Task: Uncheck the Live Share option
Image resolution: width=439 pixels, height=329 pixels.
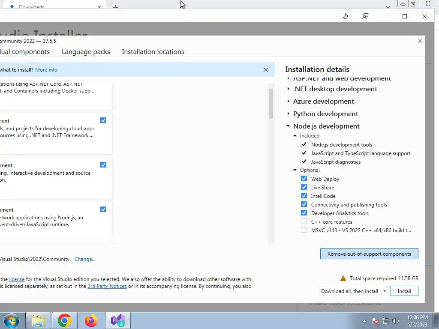Action: (x=304, y=187)
